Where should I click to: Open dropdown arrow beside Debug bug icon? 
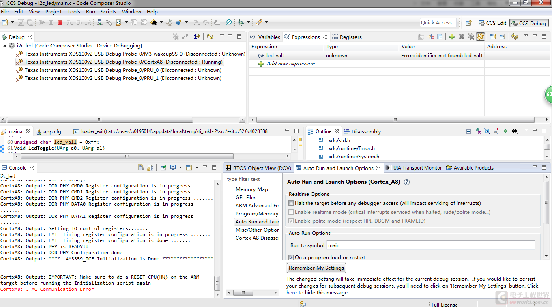pyautogui.click(x=248, y=22)
